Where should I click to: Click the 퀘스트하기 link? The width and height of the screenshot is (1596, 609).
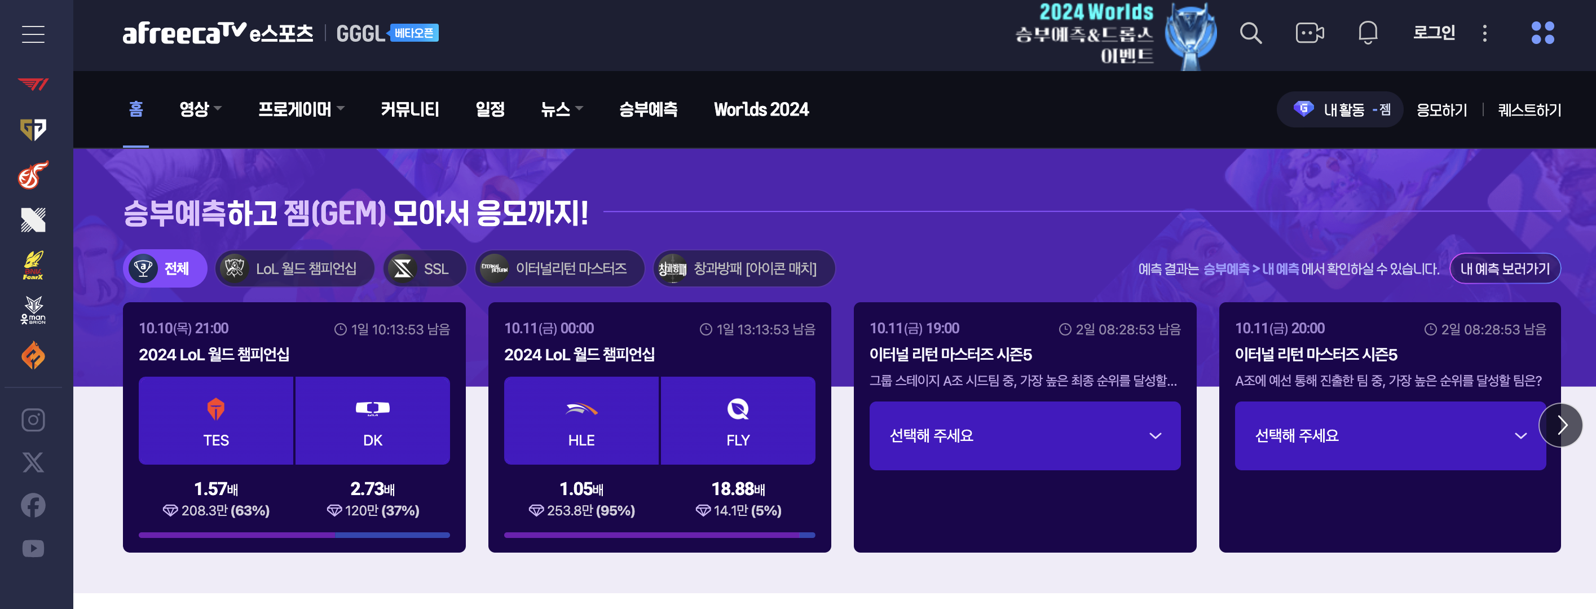coord(1529,111)
